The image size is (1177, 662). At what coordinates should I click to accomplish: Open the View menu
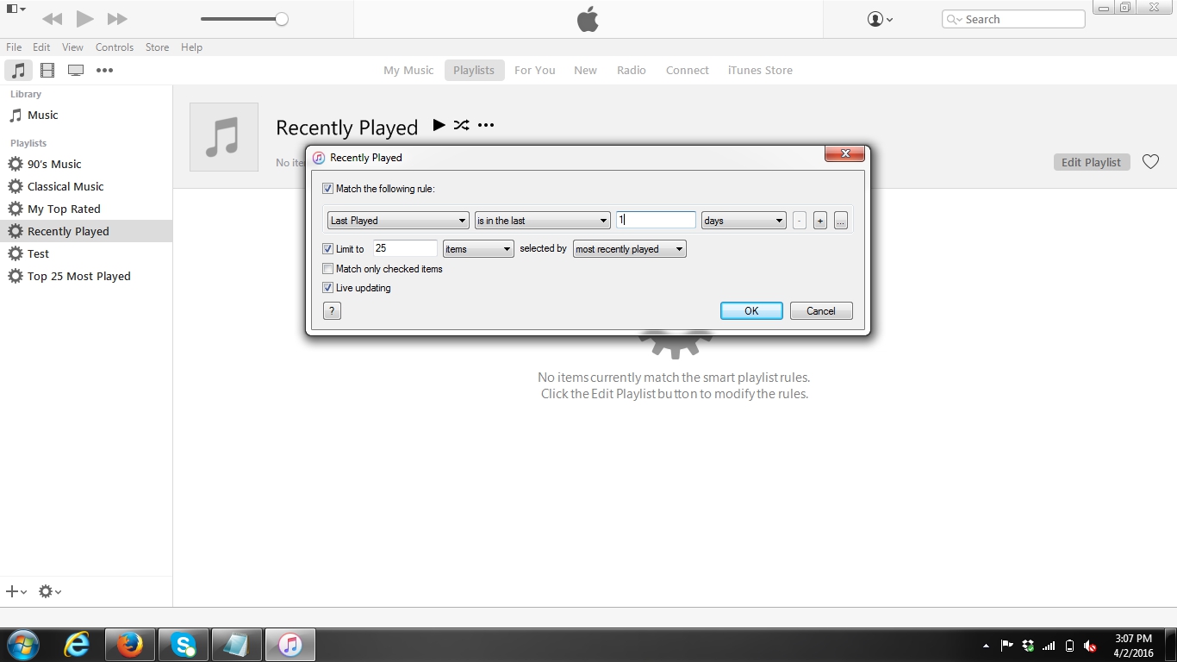[72, 47]
